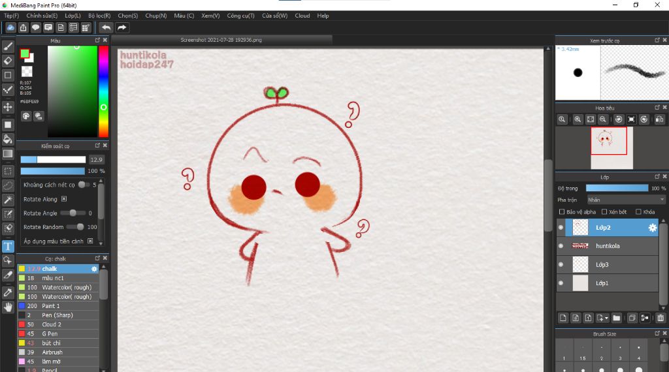The height and width of the screenshot is (372, 669).
Task: Toggle the Rotate Along checkbox
Action: (x=64, y=199)
